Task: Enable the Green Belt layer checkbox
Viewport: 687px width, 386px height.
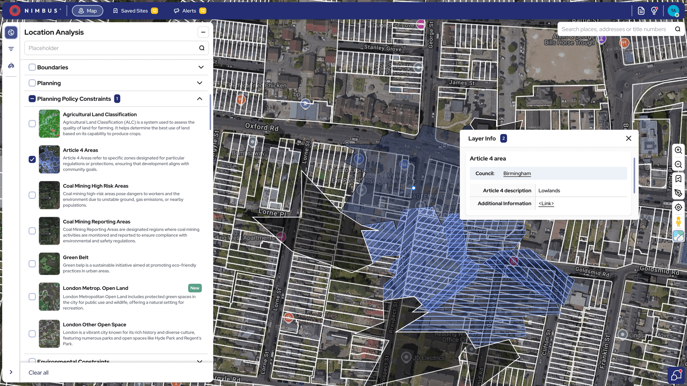Action: click(32, 264)
